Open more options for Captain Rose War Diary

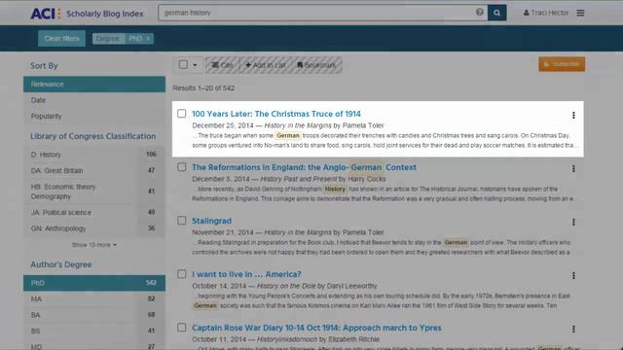pos(573,329)
